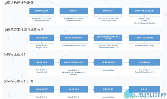
Task: Click Robot Structural Analysis text under 钢结构节点设计
Action: 108,20
